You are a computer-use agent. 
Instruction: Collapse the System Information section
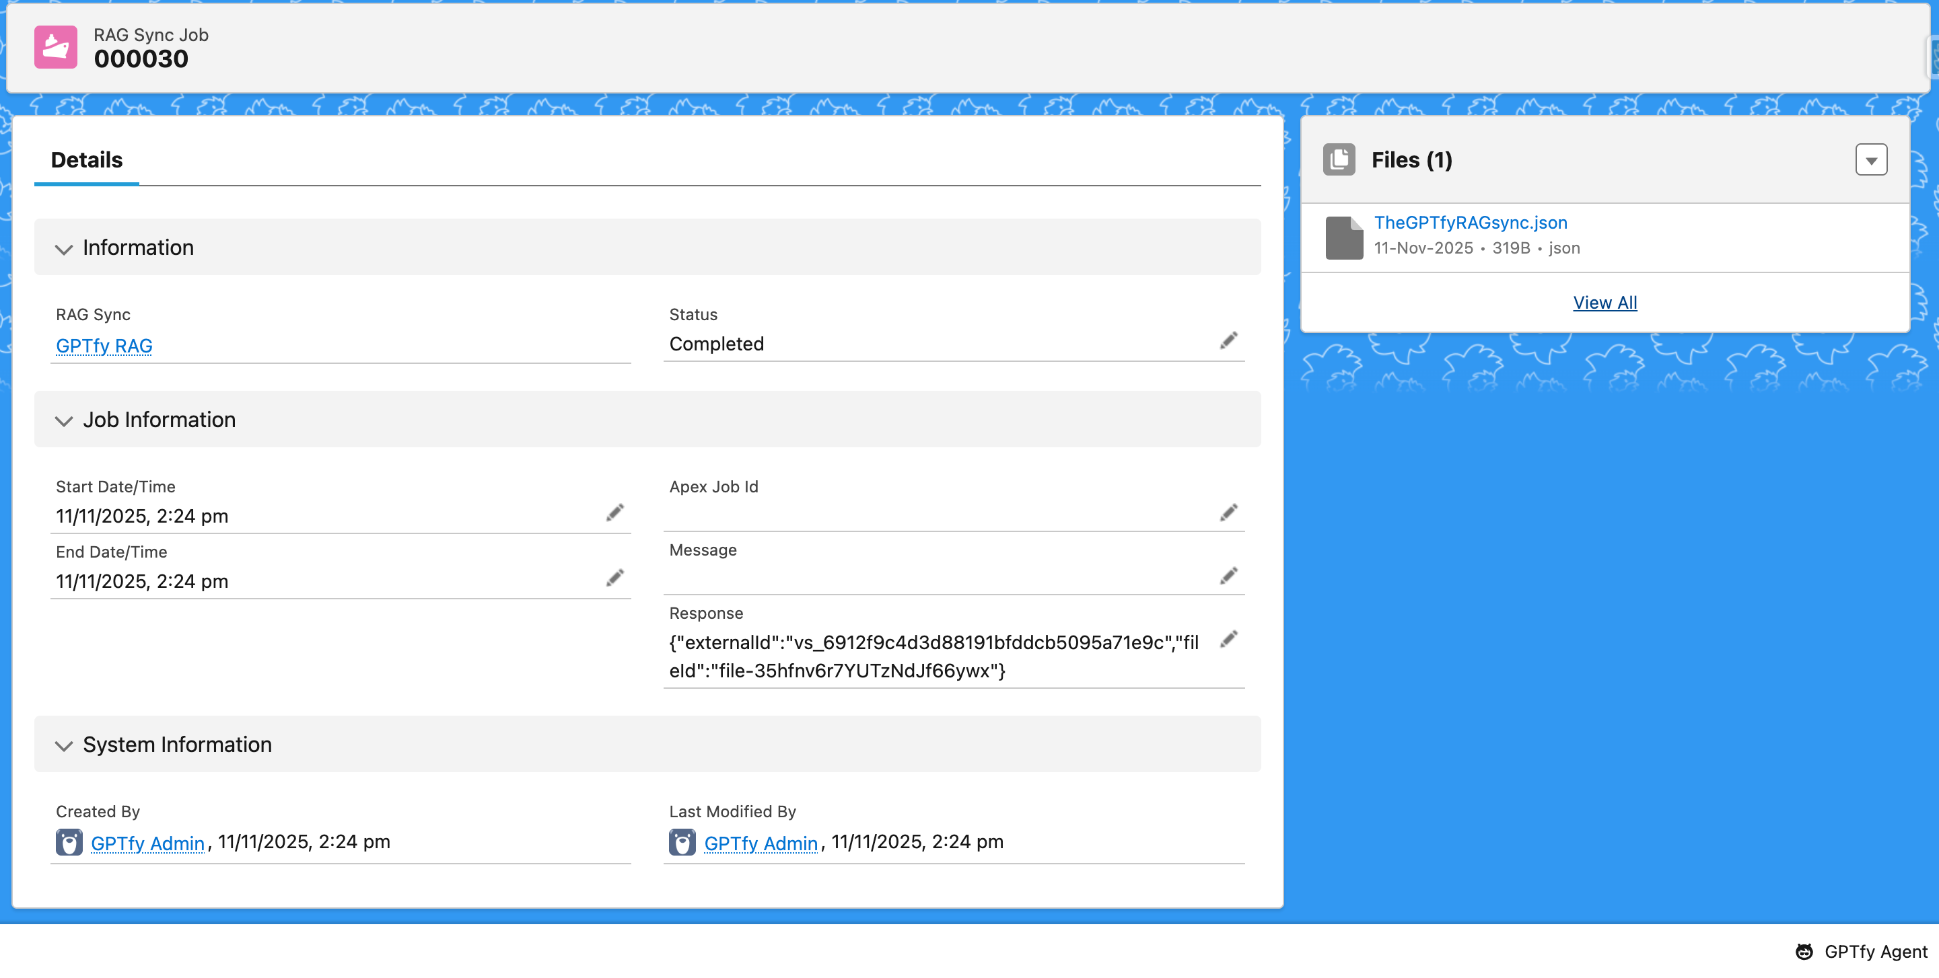pos(64,745)
